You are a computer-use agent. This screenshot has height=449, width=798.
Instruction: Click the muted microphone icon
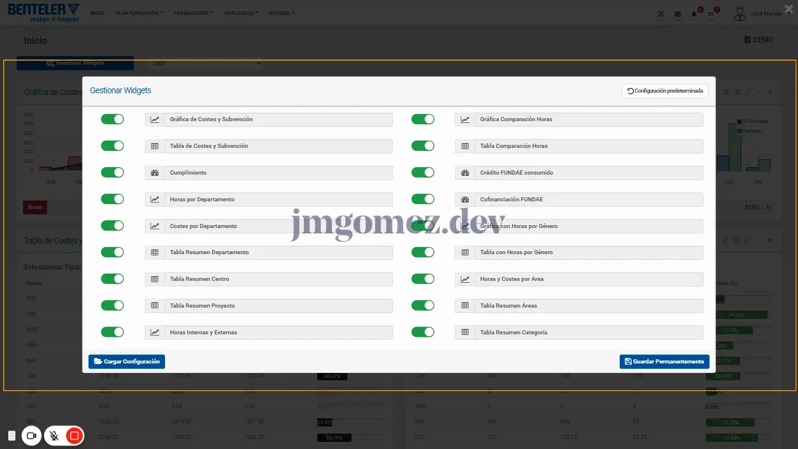click(54, 436)
